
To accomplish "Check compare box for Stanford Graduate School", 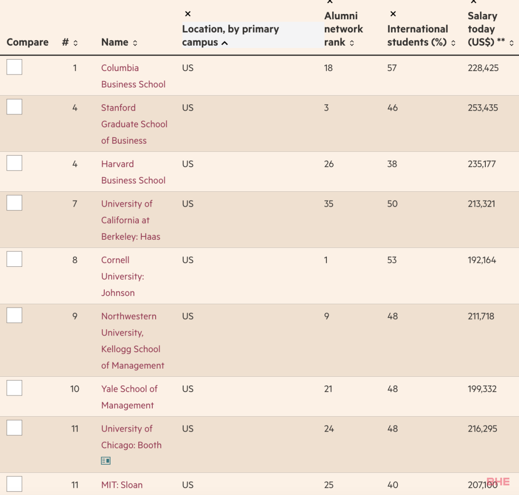I will coord(14,107).
